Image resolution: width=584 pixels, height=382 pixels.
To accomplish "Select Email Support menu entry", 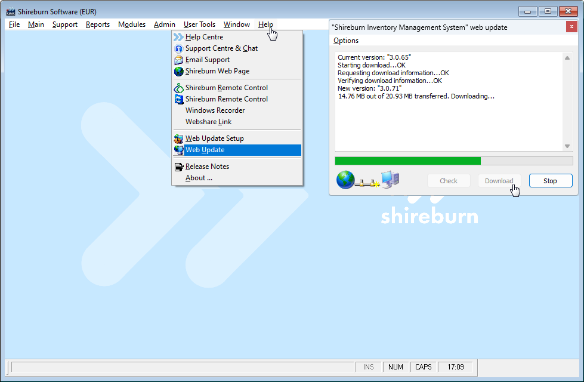I will pyautogui.click(x=237, y=60).
